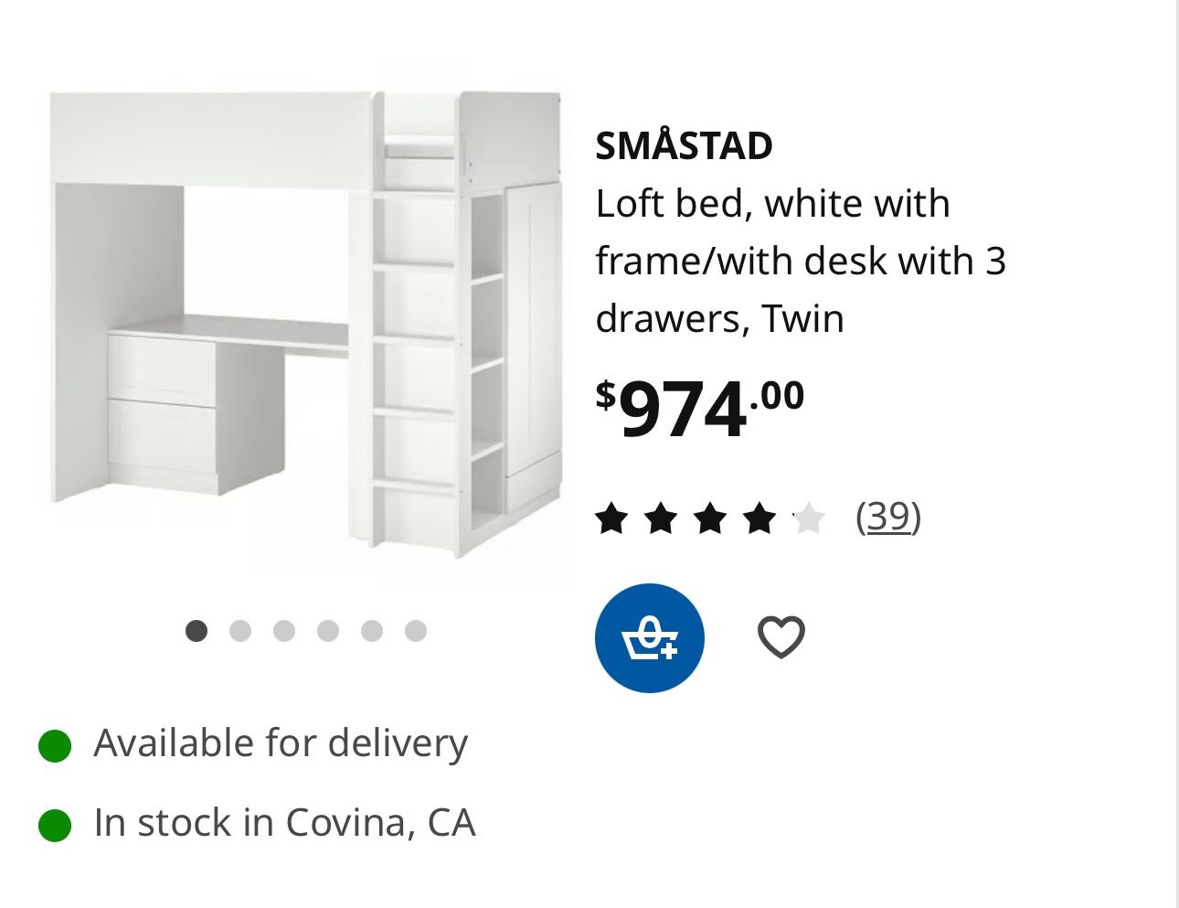Click the SMÅSTAD product name
Screen dimensions: 1179x908
684,145
